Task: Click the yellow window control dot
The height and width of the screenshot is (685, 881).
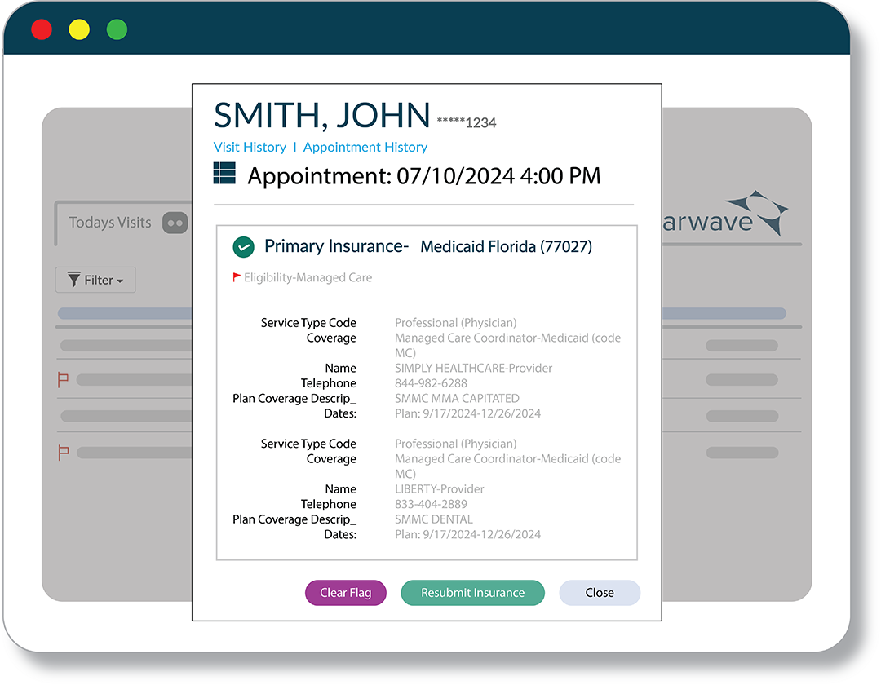Action: [x=79, y=30]
